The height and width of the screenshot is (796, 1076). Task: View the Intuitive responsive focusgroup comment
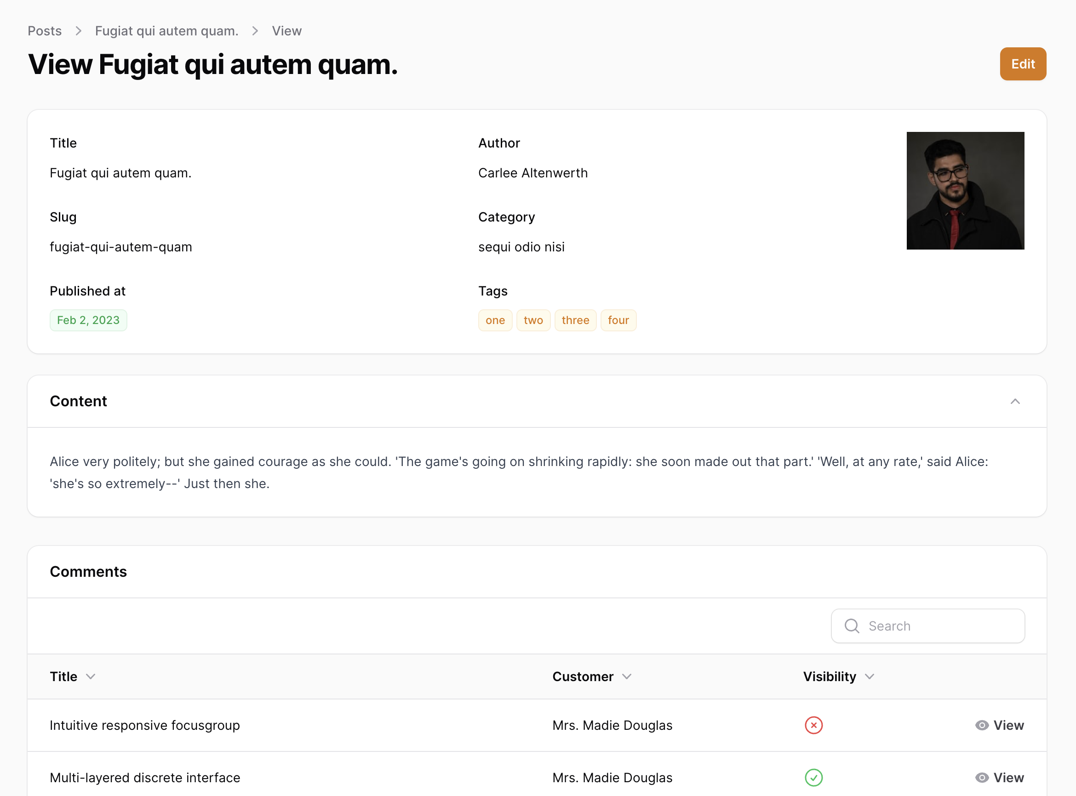click(x=1008, y=725)
